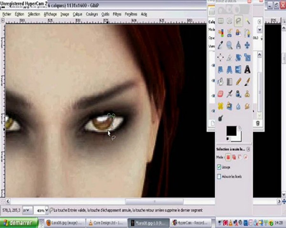Check the Lissage antialiasing checkbox

coord(219,167)
